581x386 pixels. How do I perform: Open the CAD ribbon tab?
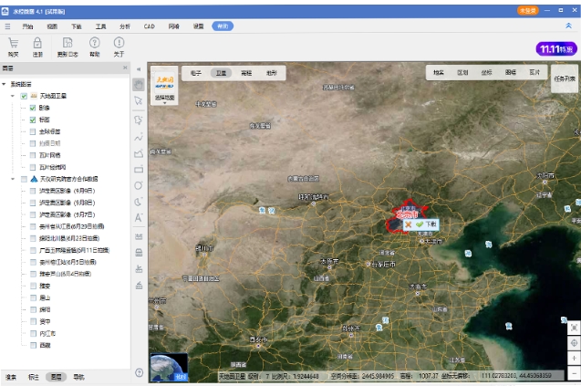pyautogui.click(x=150, y=26)
